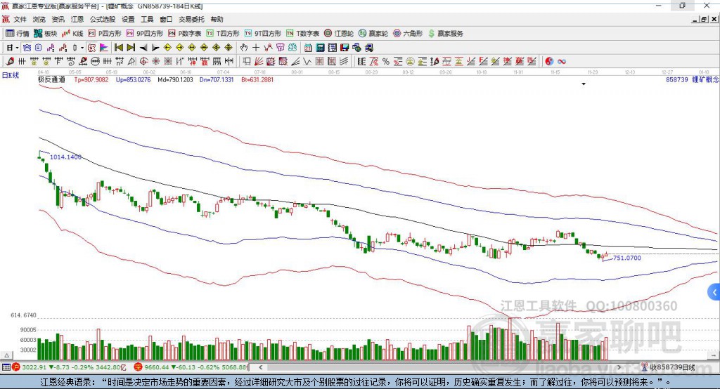Click the Tp=907.9082 indicator value

tap(91, 79)
